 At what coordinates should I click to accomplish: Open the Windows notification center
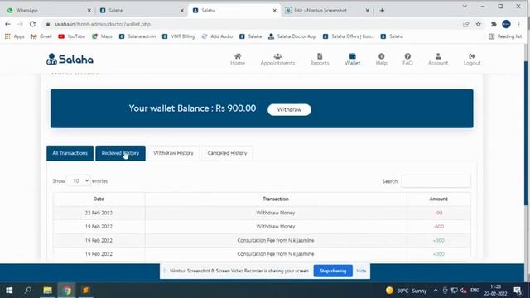[518, 291]
